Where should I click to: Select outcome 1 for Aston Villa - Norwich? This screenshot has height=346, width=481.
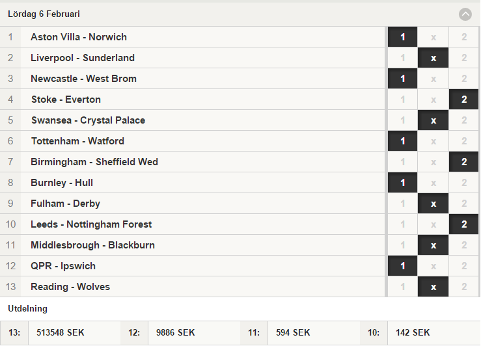click(x=402, y=37)
